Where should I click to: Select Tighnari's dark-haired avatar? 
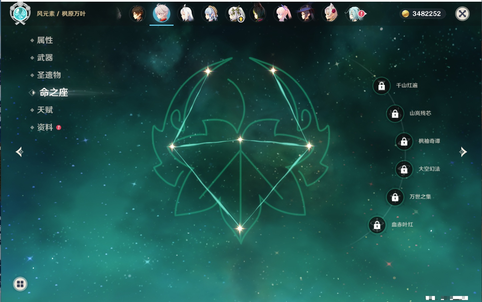tap(258, 14)
